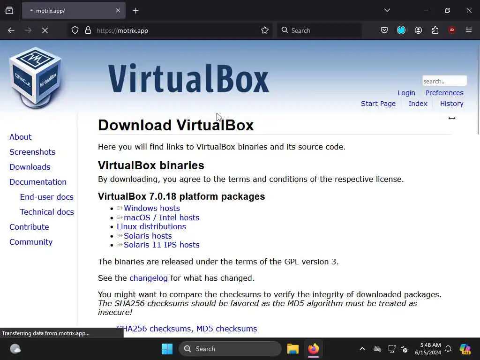The height and width of the screenshot is (360, 480).
Task: Click the muted volume tray icon
Action: pyautogui.click(x=404, y=349)
